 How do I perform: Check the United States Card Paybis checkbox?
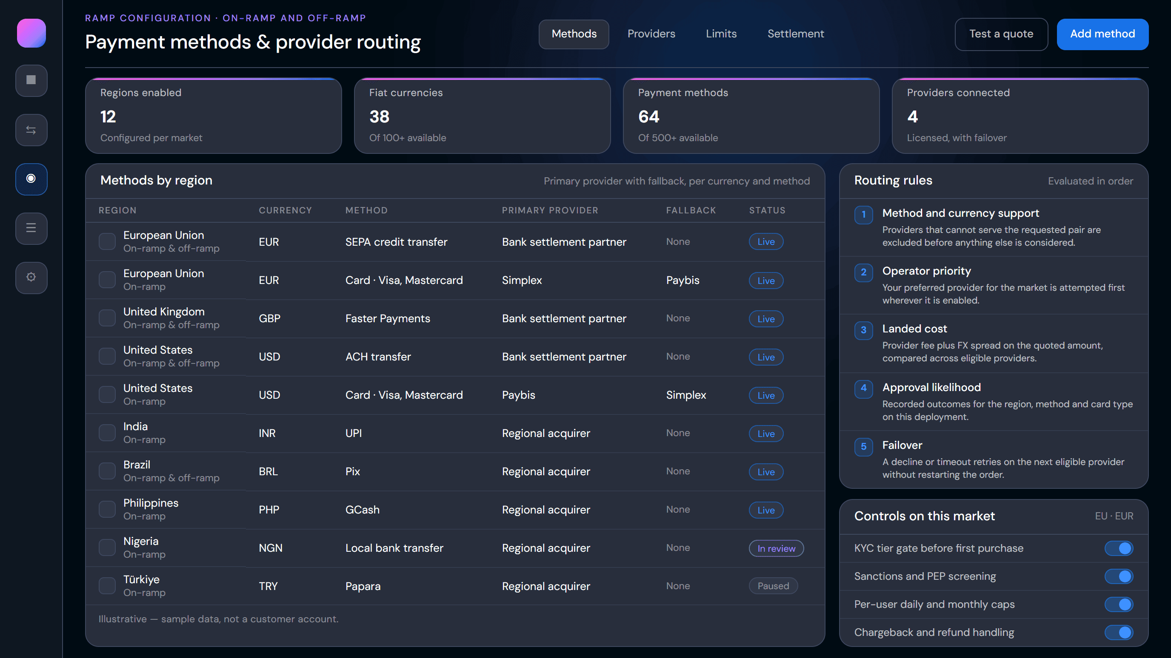tap(107, 394)
